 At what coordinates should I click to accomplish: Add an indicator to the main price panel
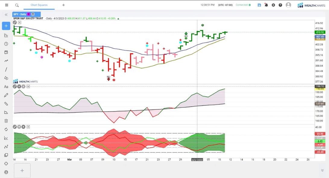20,22
